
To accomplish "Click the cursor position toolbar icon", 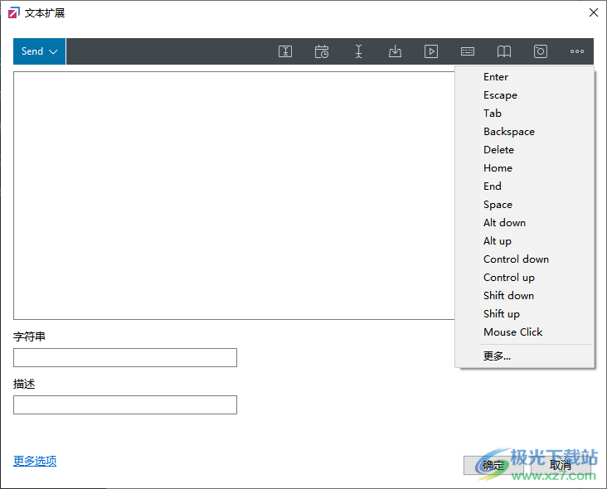I will click(358, 51).
